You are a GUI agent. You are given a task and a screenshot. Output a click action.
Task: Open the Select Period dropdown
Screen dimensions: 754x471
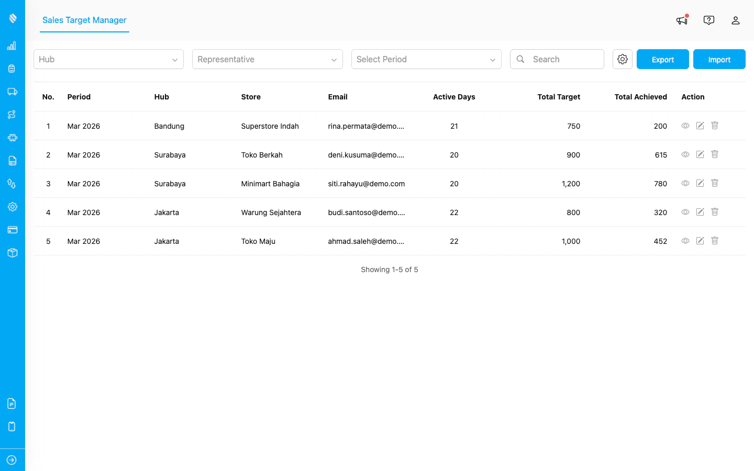[x=426, y=59]
